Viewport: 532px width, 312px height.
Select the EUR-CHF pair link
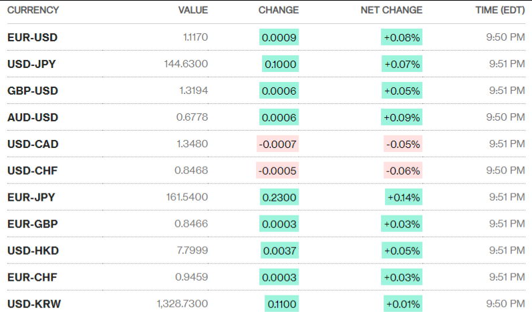point(32,277)
